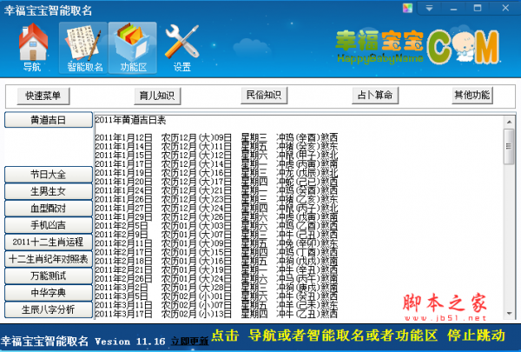Select the 智能取名 paper and pen icon
This screenshot has height=352, width=521.
coord(83,48)
